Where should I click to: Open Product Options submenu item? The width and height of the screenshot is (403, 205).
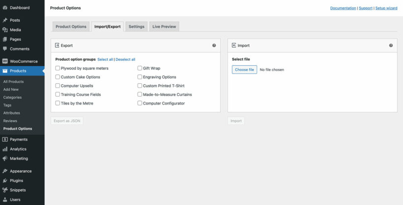pyautogui.click(x=18, y=128)
